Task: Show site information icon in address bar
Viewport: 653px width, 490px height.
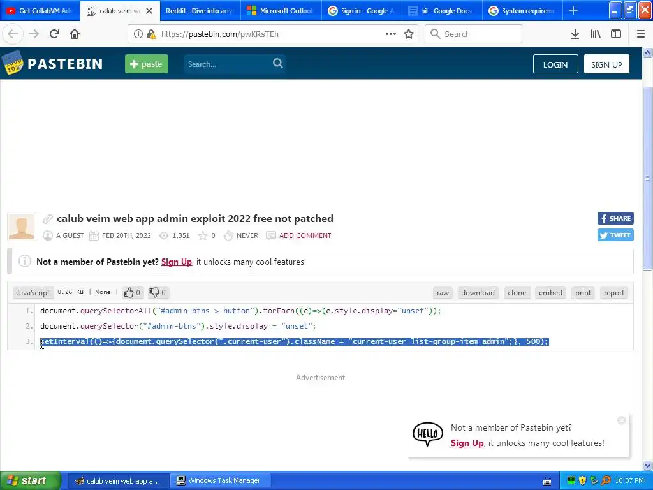Action: [x=138, y=34]
